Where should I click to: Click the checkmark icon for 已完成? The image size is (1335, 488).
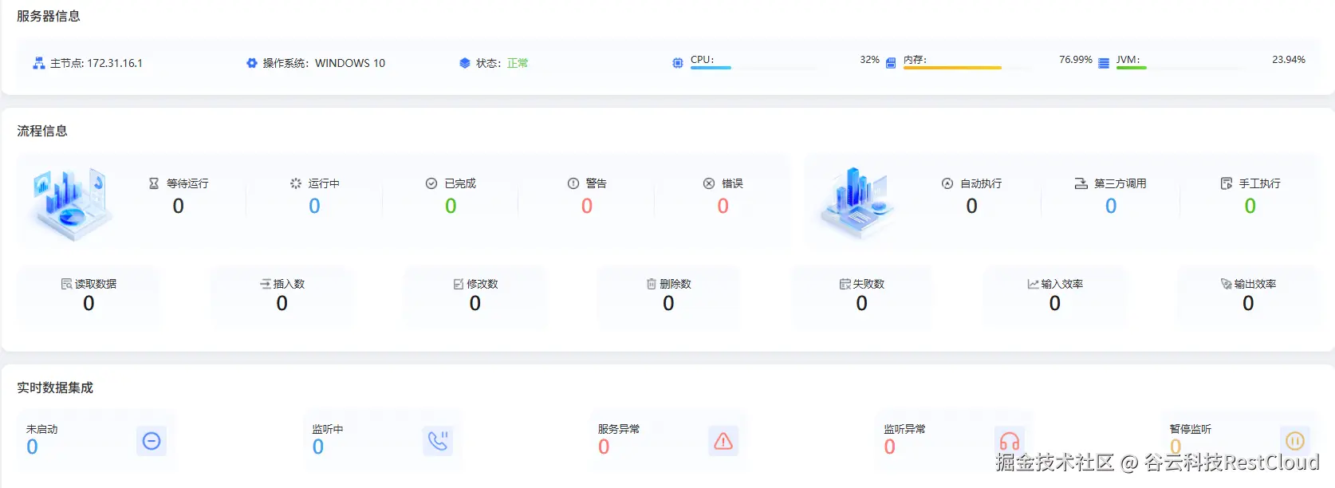431,183
